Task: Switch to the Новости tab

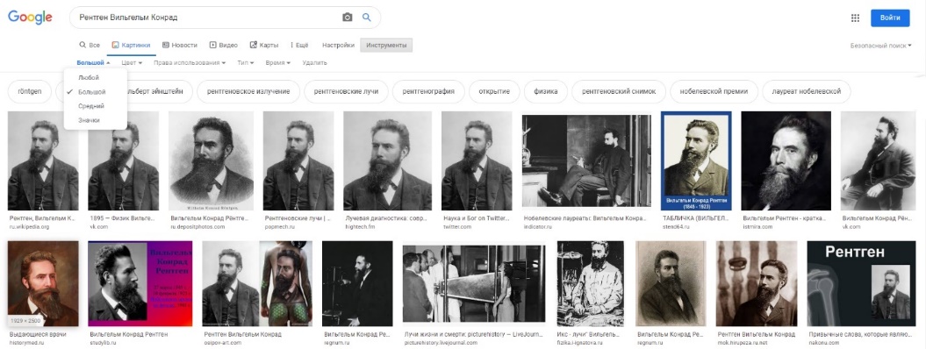Action: pyautogui.click(x=180, y=46)
